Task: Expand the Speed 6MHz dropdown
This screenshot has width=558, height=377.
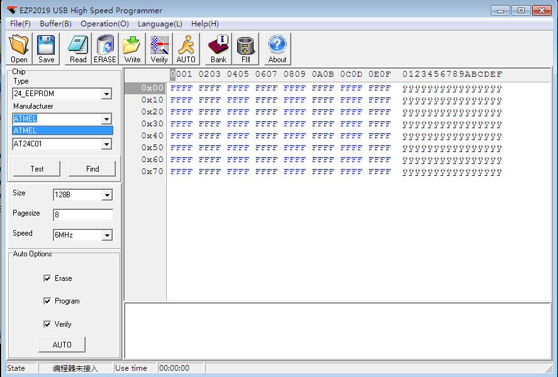Action: point(107,236)
